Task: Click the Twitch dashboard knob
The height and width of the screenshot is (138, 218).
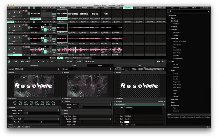Action: pos(48,102)
